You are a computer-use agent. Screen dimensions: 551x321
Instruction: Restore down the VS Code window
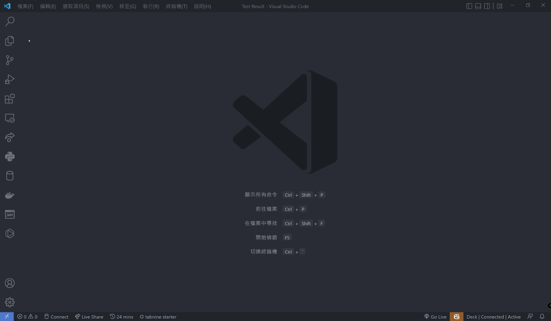point(528,6)
